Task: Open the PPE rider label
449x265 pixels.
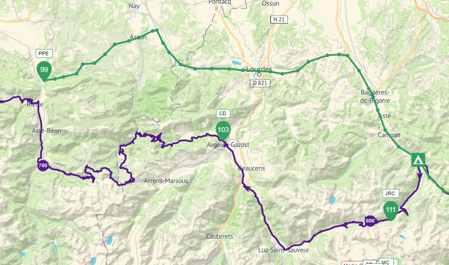Action: click(x=44, y=53)
